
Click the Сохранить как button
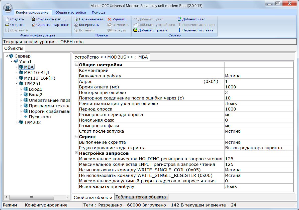point(49,19)
